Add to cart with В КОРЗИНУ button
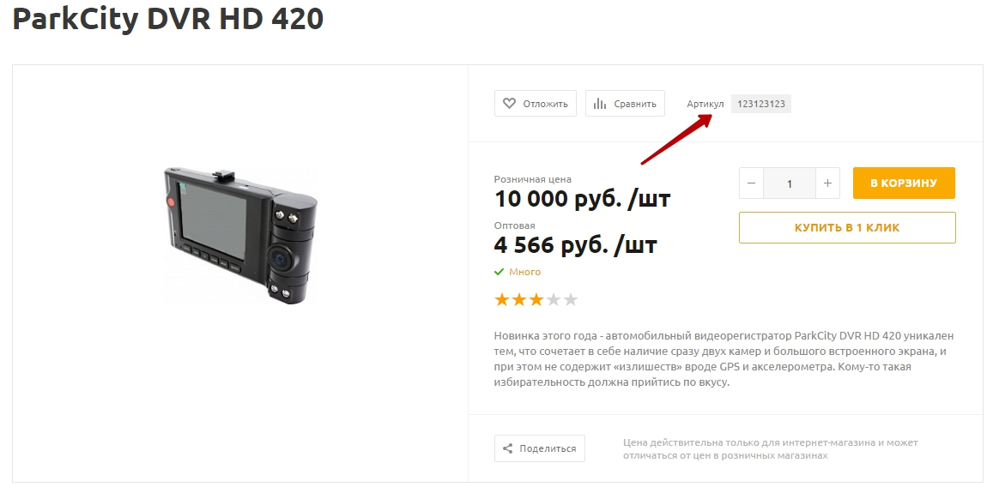Image resolution: width=993 pixels, height=493 pixels. [x=904, y=183]
